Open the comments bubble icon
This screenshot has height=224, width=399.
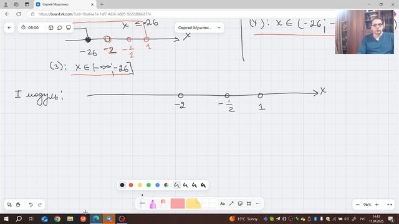(60, 27)
